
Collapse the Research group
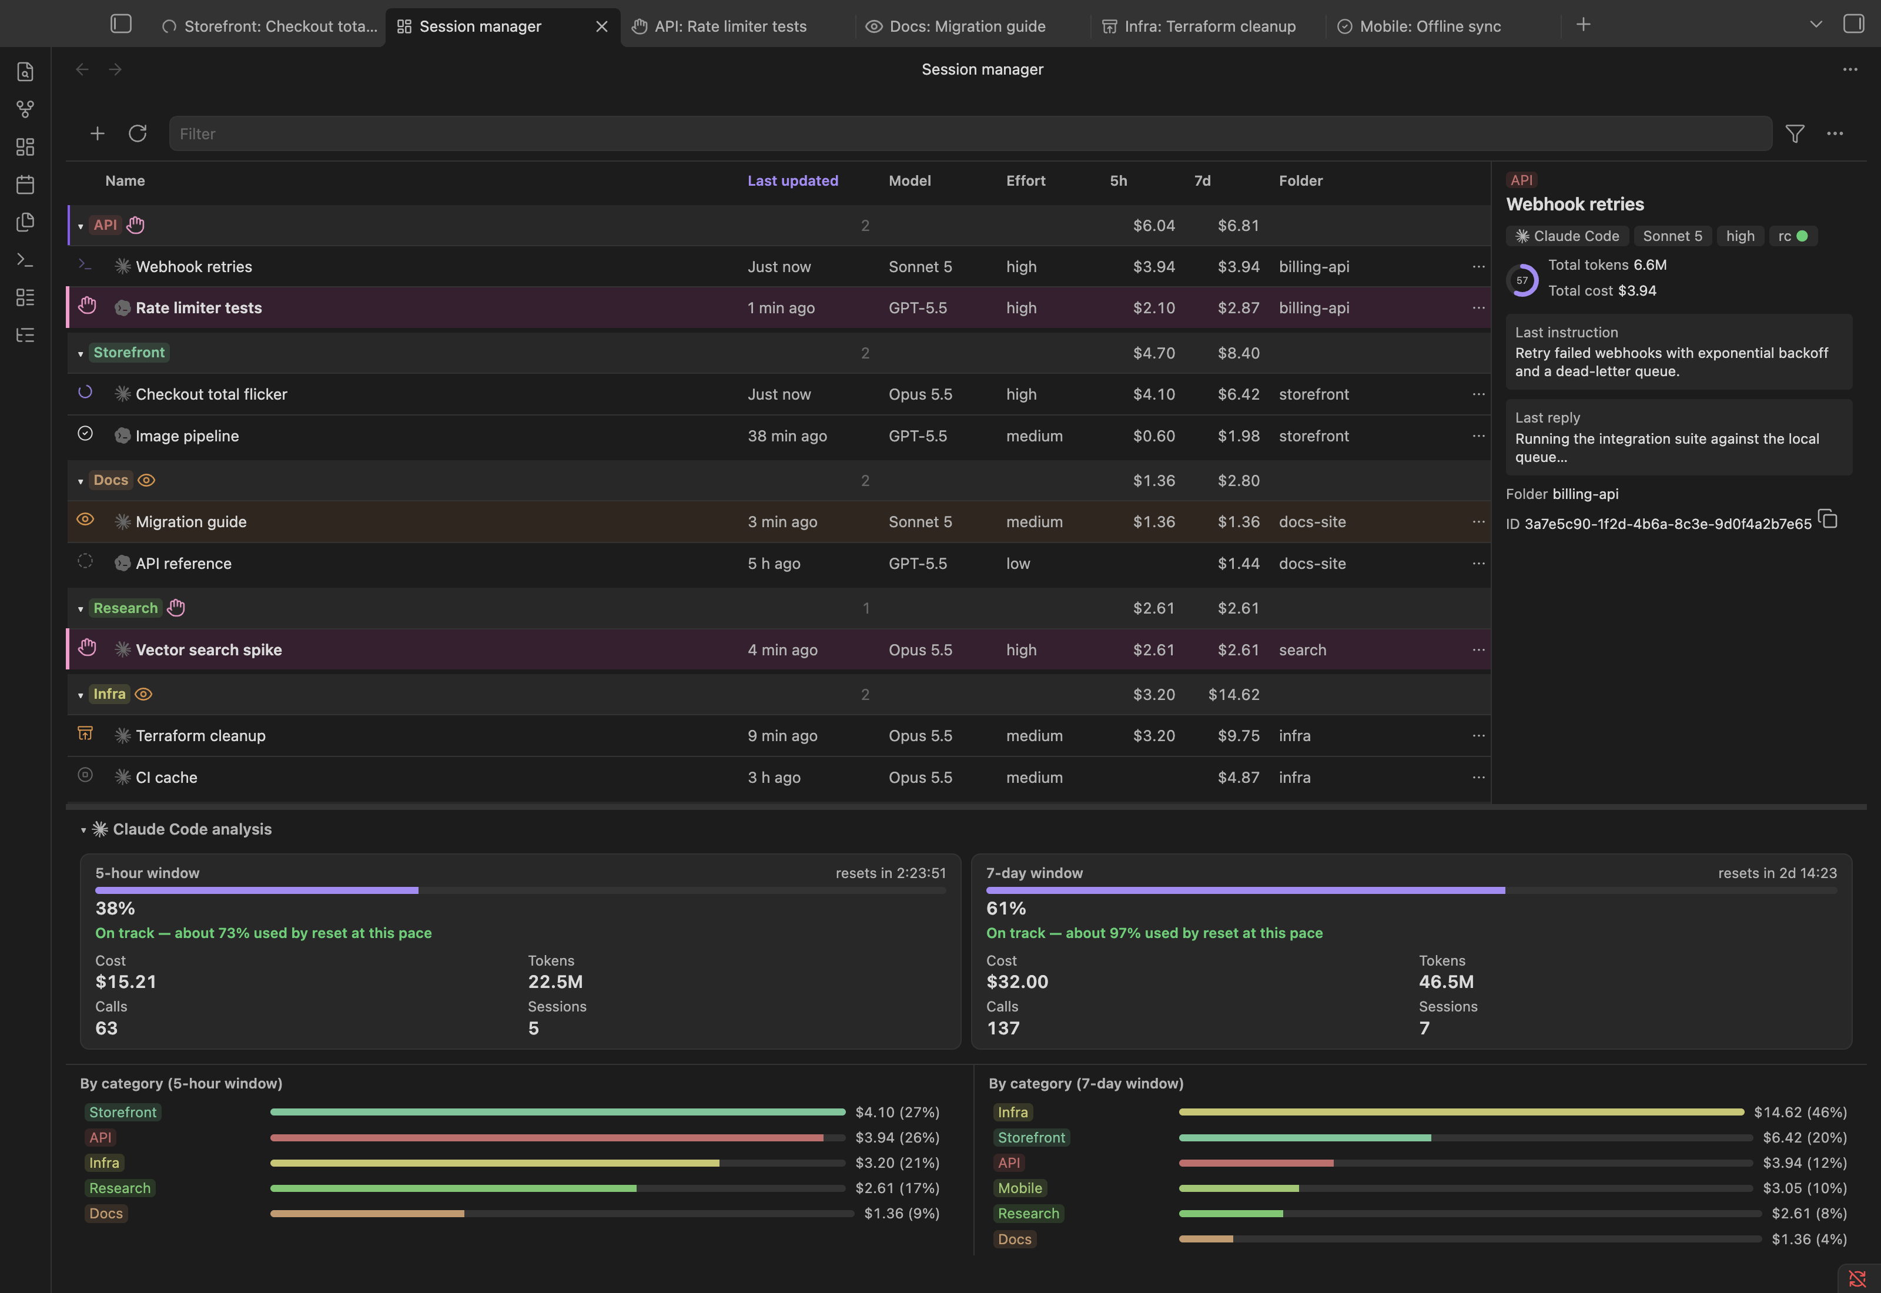click(x=80, y=609)
